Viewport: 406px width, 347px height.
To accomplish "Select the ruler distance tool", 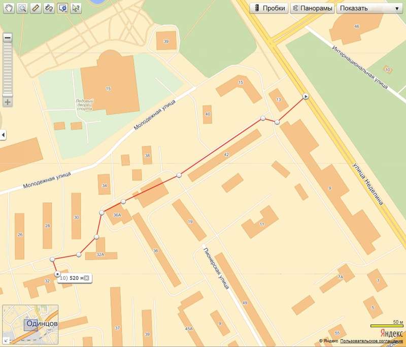I will pos(36,8).
